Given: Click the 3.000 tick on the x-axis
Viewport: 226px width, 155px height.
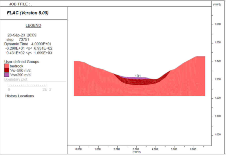Looking at the screenshot, I should 136,149.
